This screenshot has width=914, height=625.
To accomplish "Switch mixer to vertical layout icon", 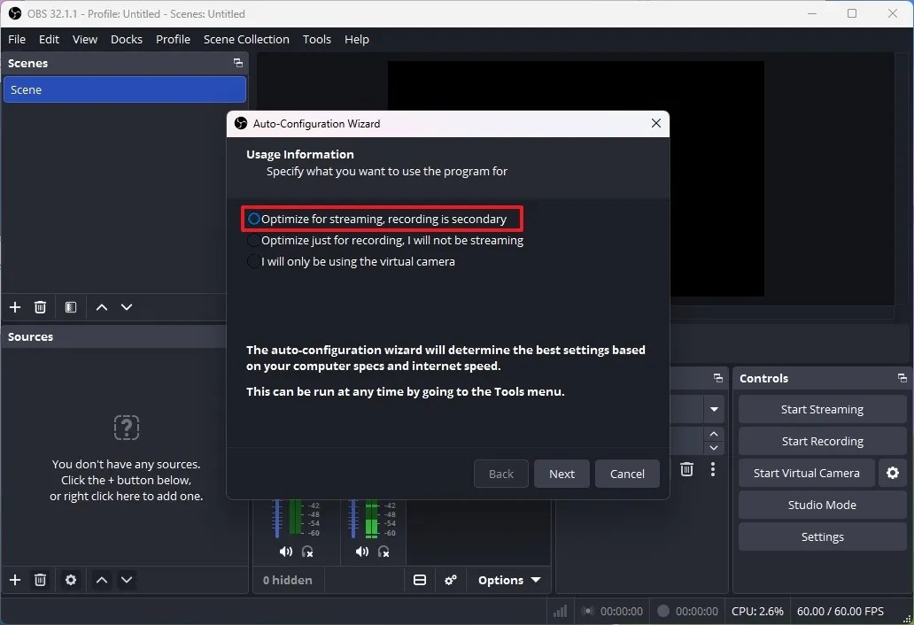I will (420, 580).
